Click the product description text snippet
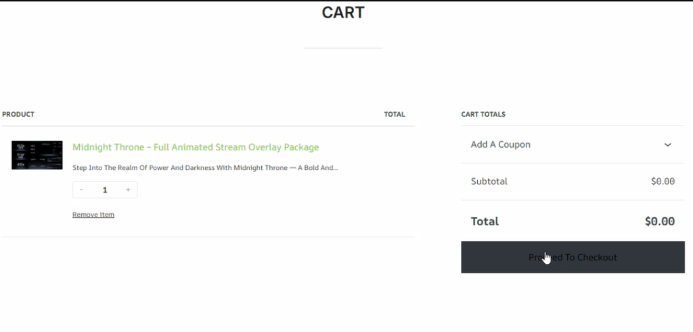This screenshot has width=693, height=332. [205, 168]
